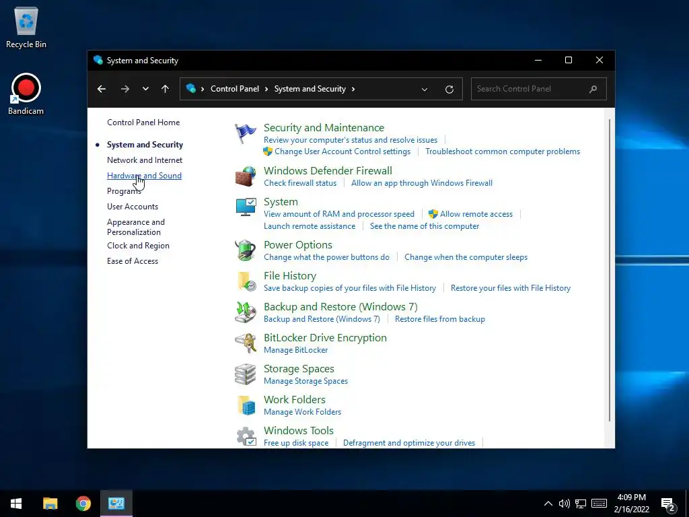
Task: Click the BitLocker Drive Encryption key icon
Action: click(x=245, y=343)
